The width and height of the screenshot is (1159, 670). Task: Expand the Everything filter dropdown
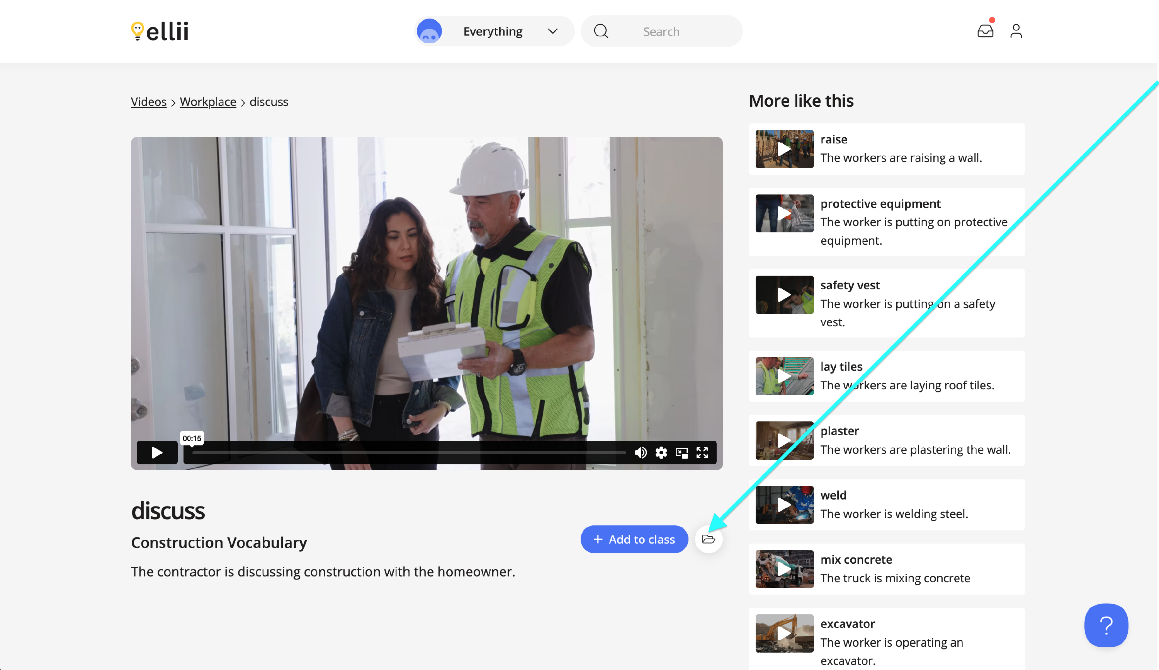click(493, 31)
